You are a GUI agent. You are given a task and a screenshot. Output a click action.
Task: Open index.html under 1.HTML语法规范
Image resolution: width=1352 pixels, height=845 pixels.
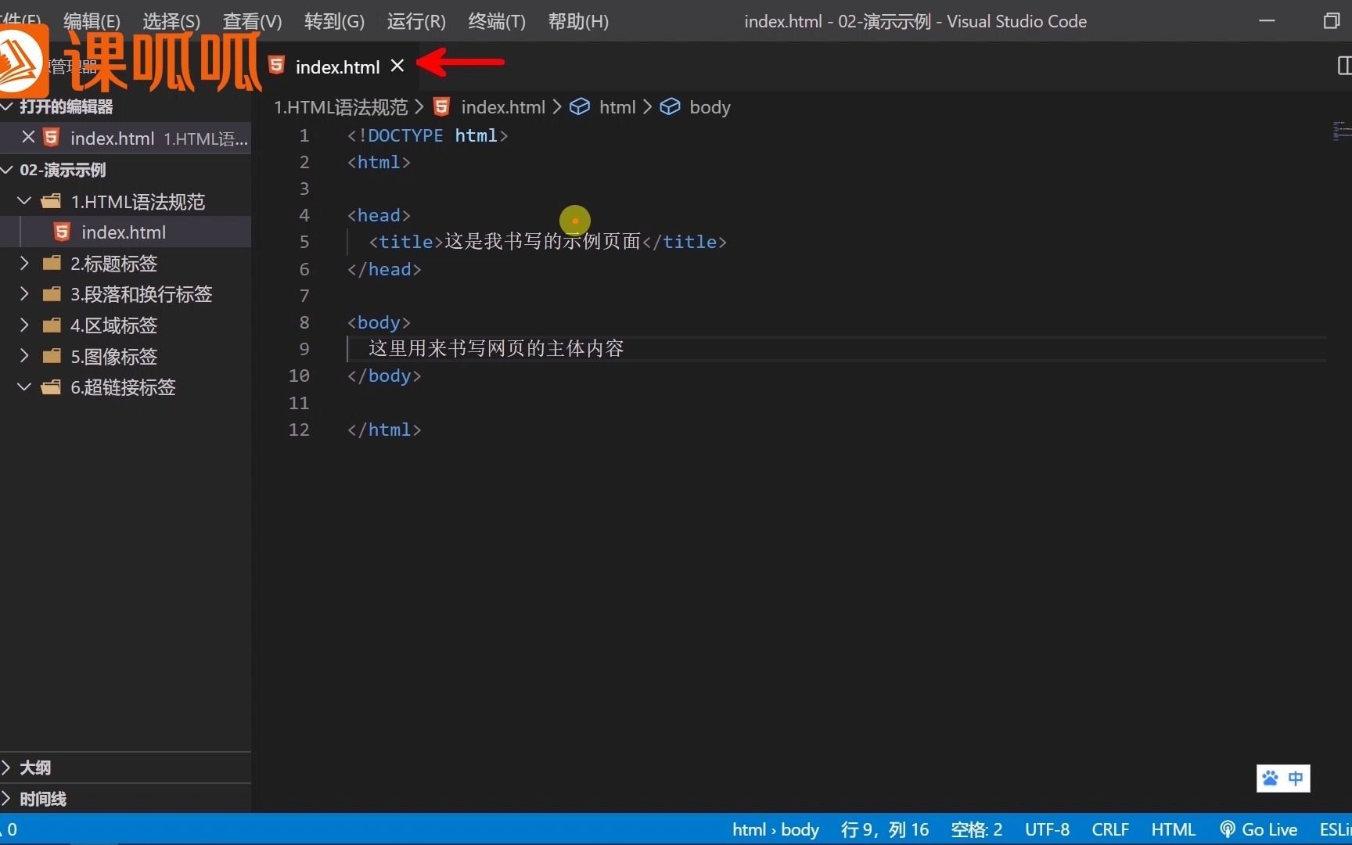point(125,232)
